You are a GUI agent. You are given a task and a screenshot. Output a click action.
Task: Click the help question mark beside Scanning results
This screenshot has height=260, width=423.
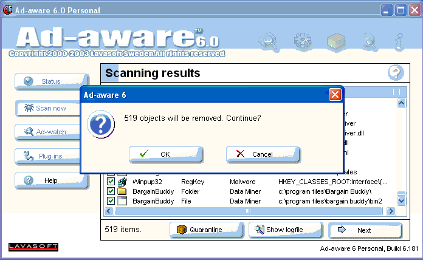[396, 74]
